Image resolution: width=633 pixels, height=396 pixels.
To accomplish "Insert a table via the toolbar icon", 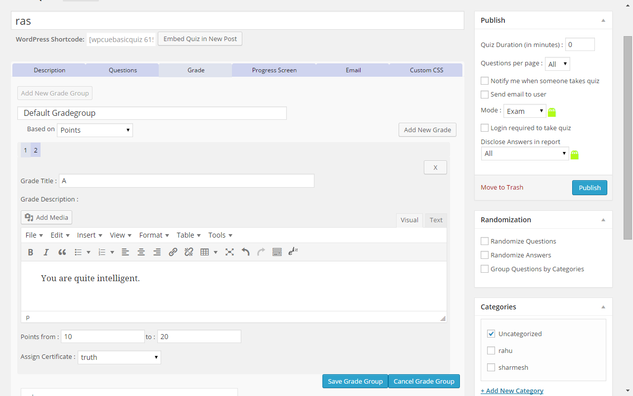I will pos(205,252).
